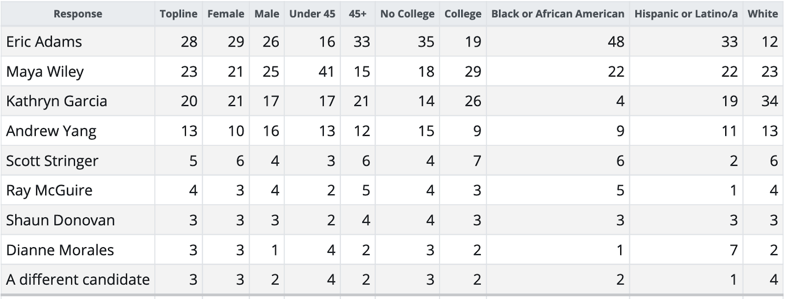Image resolution: width=785 pixels, height=299 pixels.
Task: Click the Under 45 column header
Action: point(312,14)
